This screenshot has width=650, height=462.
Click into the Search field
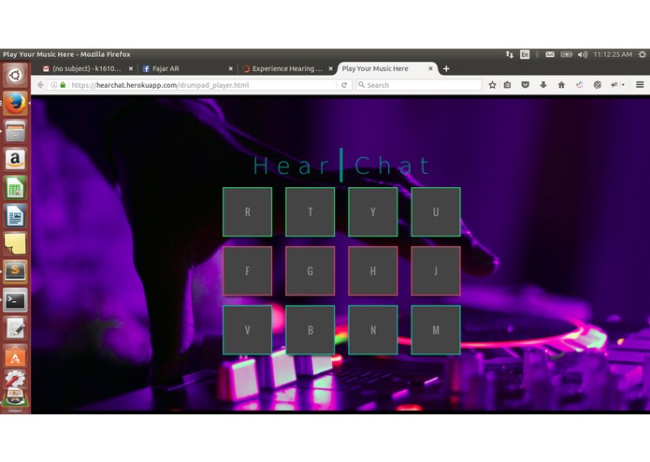[419, 85]
